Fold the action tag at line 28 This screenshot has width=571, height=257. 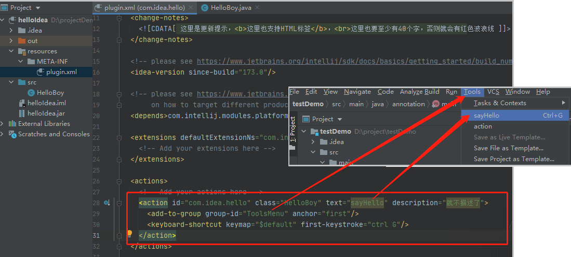coord(119,203)
